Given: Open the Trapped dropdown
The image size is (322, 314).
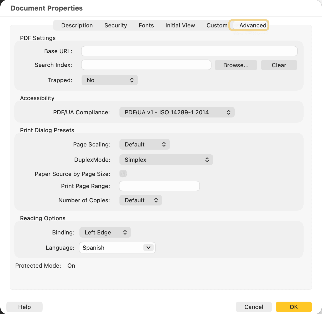Looking at the screenshot, I should click(110, 80).
